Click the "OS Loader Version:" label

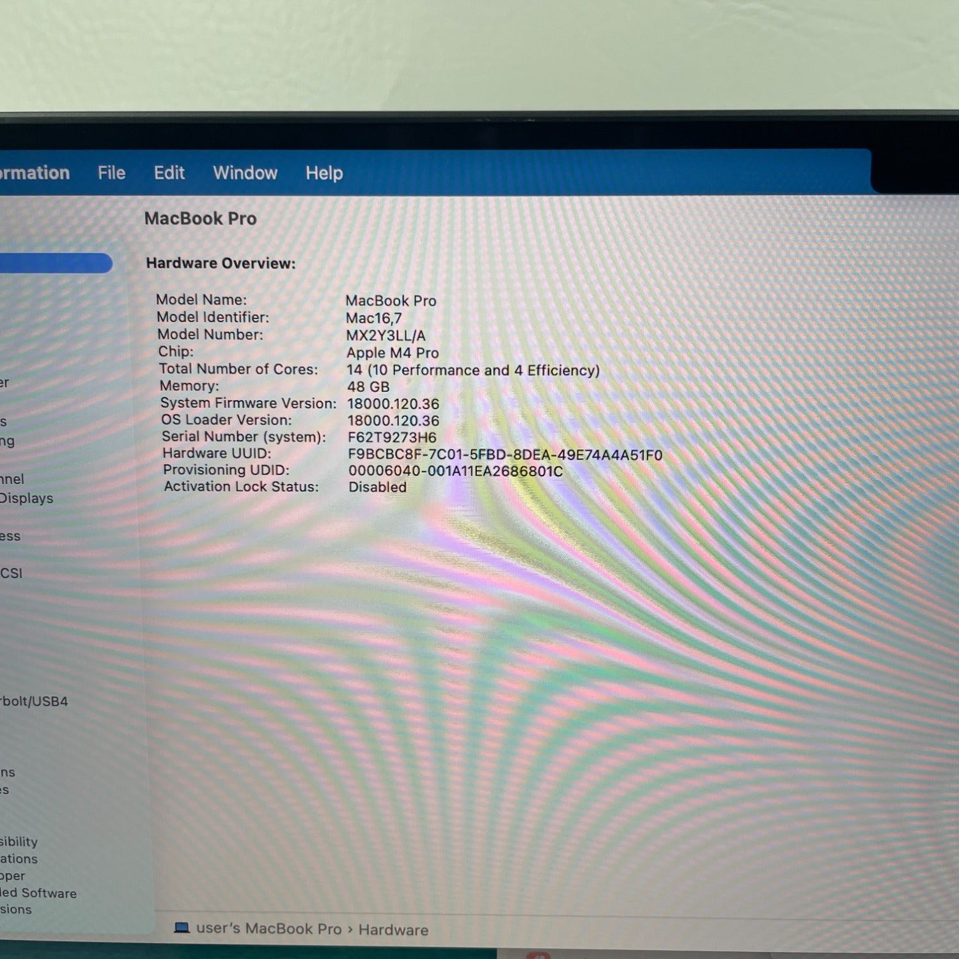coord(226,419)
